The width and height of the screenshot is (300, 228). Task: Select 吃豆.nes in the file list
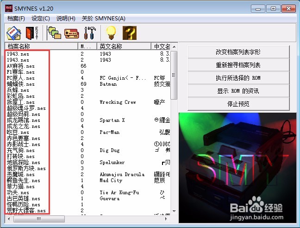coord(18,132)
